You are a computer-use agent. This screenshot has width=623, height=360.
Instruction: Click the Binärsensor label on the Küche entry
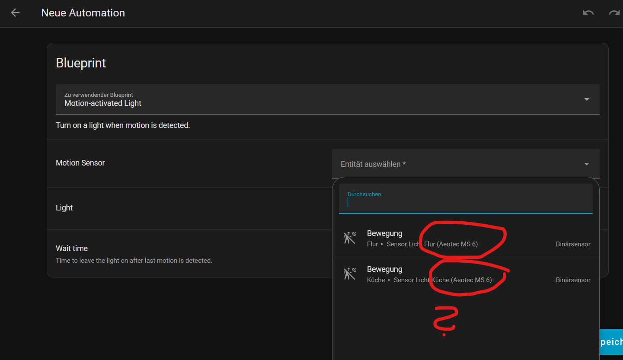(573, 280)
